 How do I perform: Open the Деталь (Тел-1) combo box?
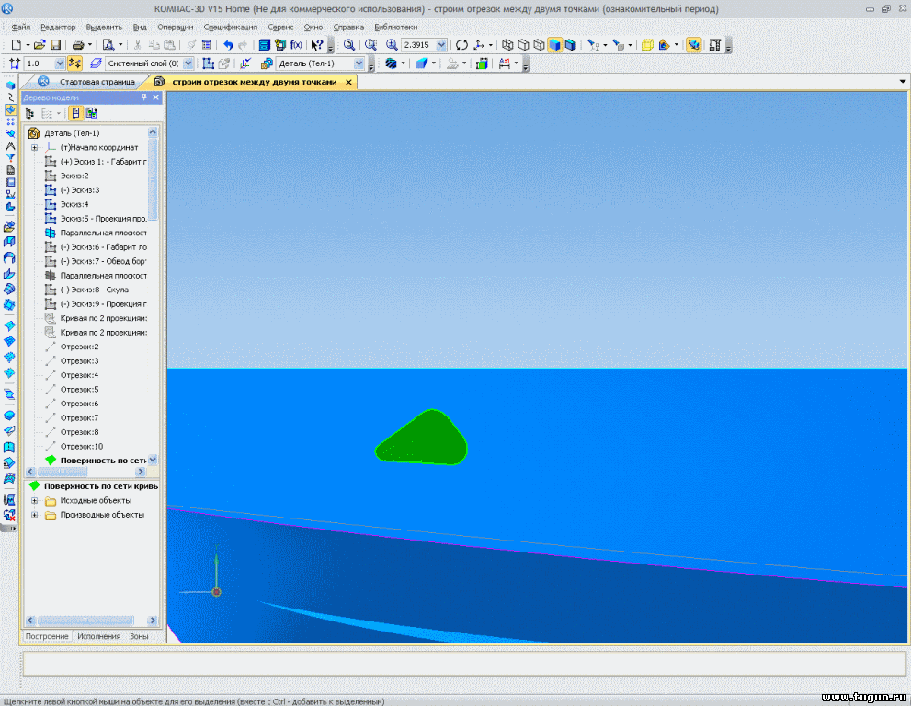tap(359, 63)
